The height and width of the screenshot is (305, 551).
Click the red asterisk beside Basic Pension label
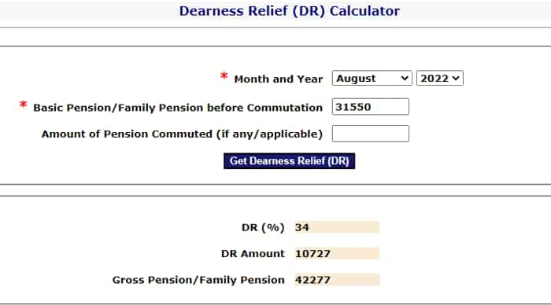[23, 105]
